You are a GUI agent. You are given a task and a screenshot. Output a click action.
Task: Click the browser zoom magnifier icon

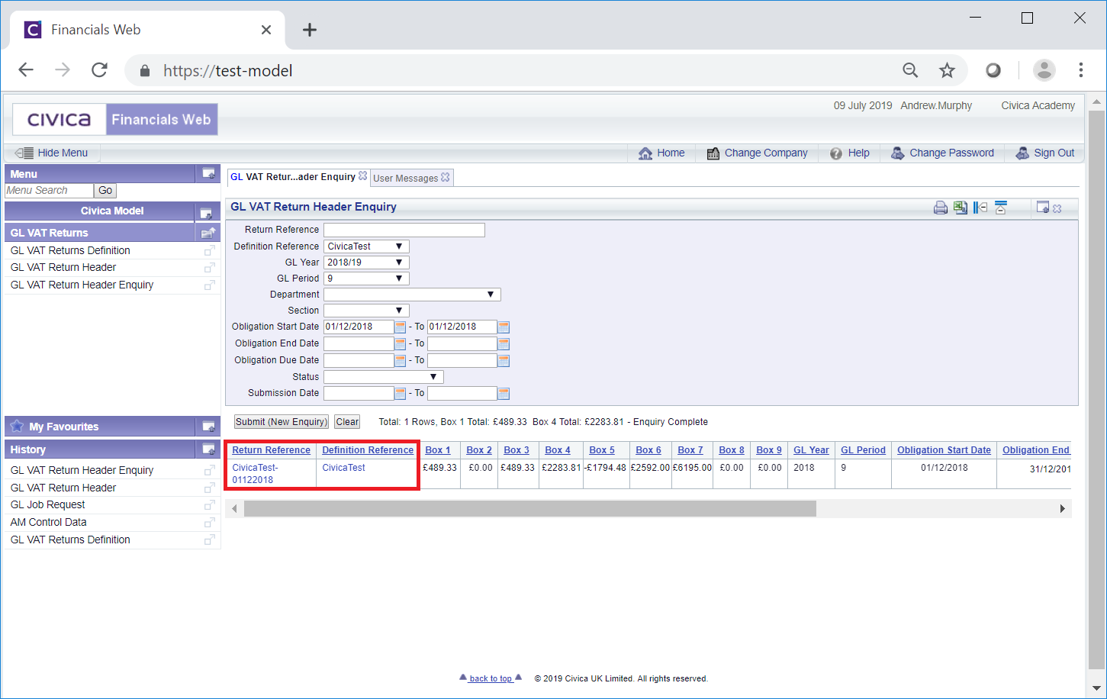tap(910, 70)
